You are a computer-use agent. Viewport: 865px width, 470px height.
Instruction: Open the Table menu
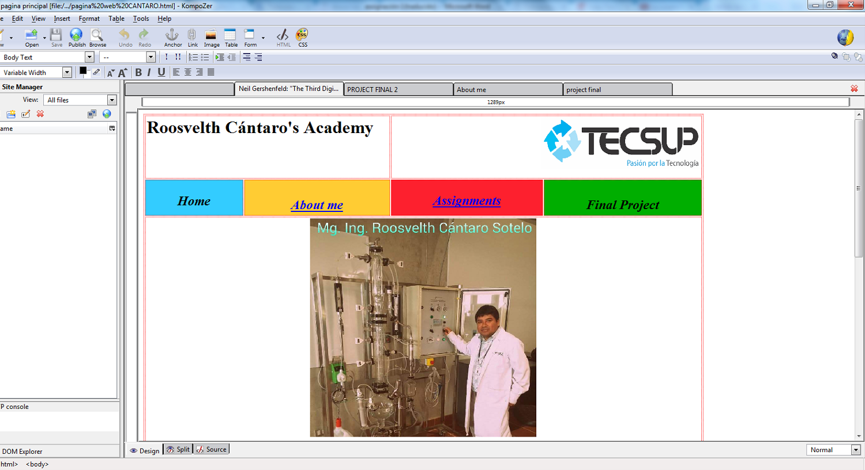click(x=116, y=18)
